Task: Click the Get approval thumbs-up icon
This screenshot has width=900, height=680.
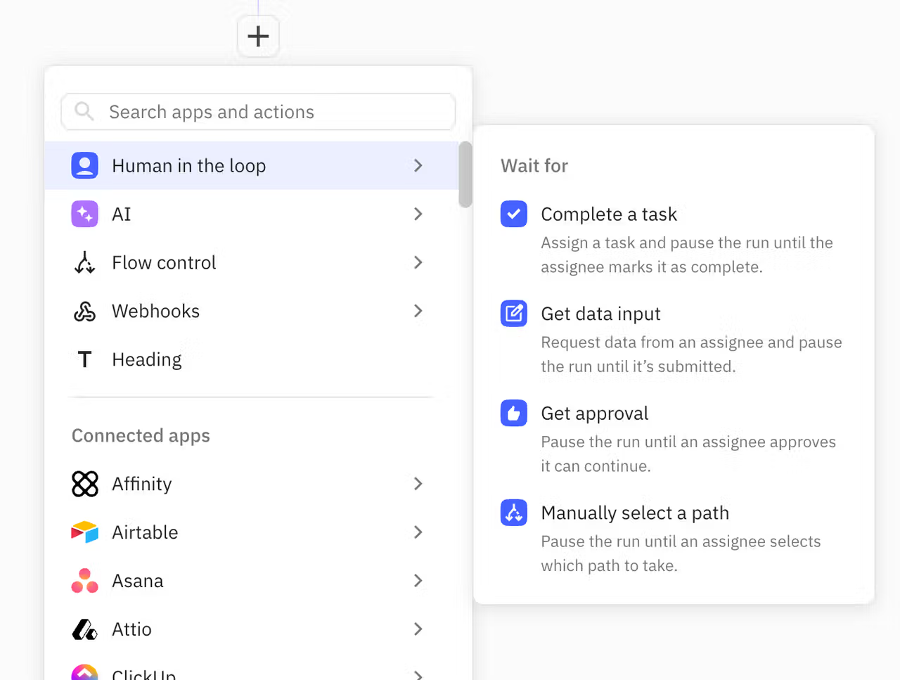Action: coord(514,413)
